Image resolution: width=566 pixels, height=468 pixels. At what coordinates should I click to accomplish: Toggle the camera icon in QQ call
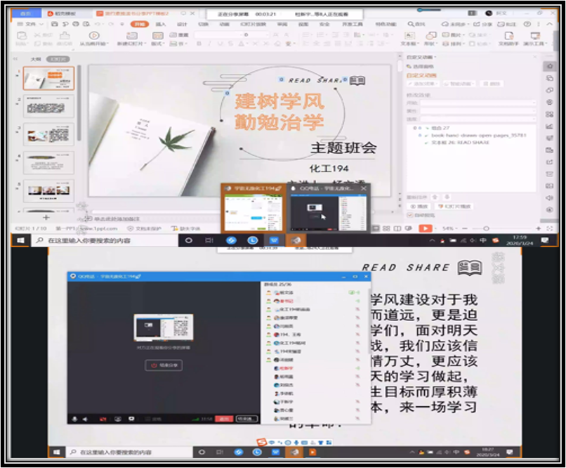(x=103, y=419)
